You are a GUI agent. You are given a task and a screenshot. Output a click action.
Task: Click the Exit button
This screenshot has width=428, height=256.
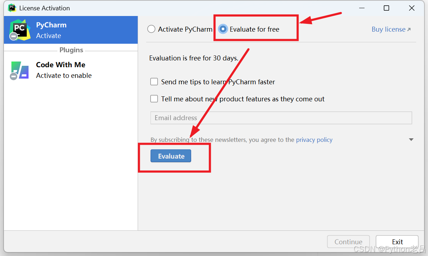click(397, 242)
